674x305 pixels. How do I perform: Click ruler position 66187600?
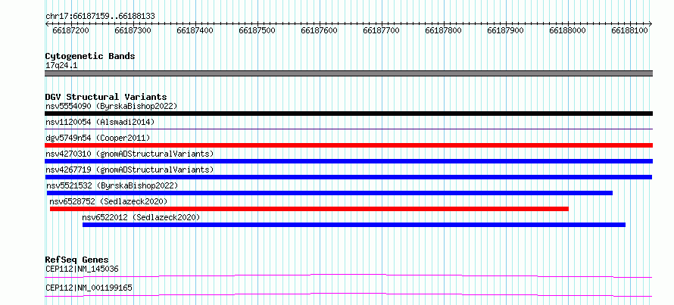coord(320,30)
